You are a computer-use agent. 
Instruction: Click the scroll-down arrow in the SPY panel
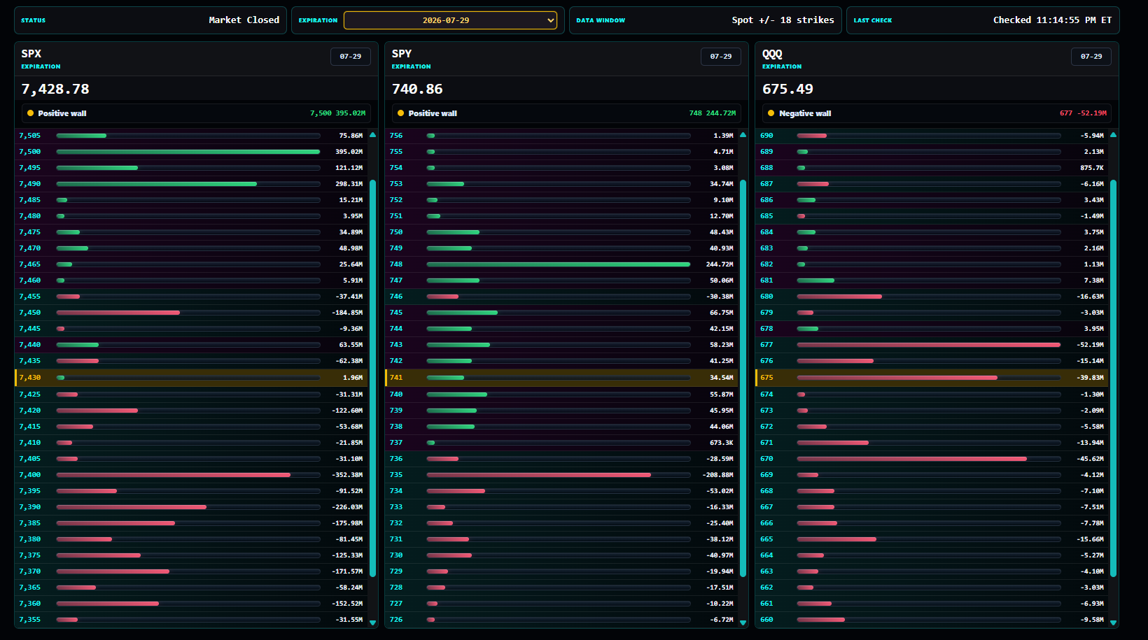[x=743, y=622]
